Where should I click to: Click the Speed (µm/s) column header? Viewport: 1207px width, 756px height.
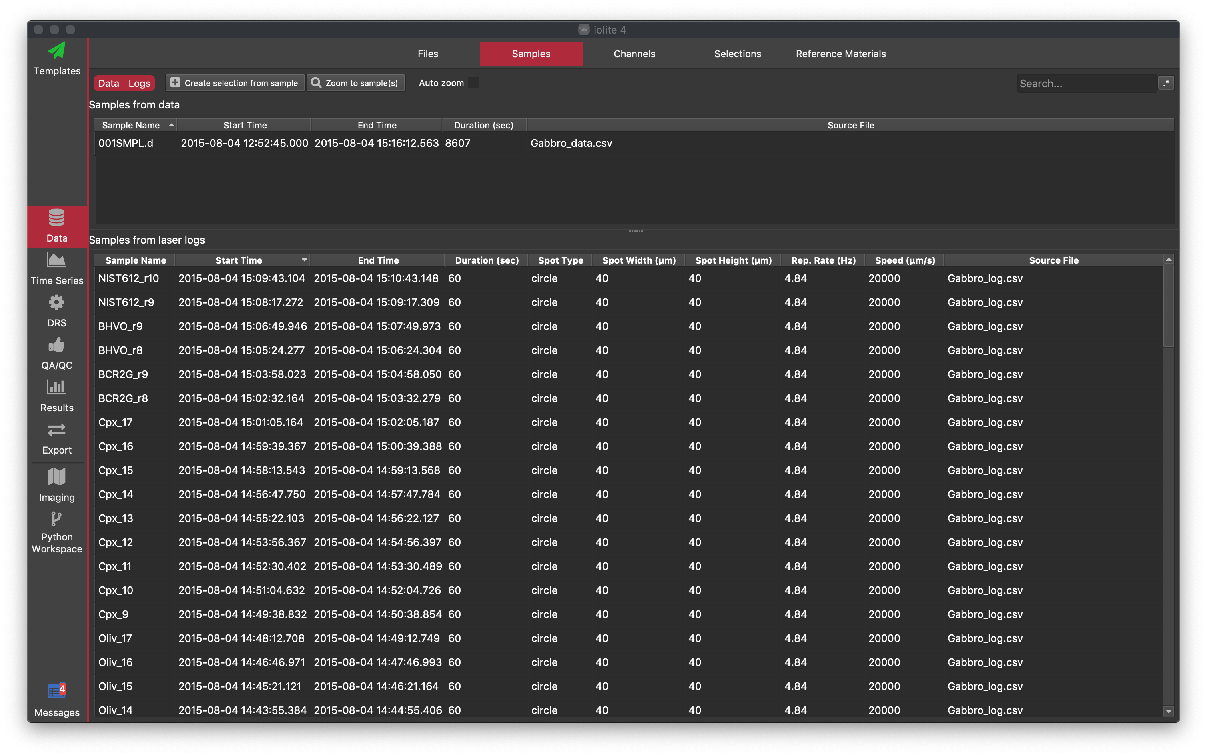point(904,260)
